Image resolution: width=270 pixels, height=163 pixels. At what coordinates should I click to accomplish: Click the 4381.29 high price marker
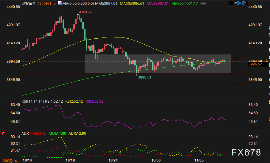point(85,12)
